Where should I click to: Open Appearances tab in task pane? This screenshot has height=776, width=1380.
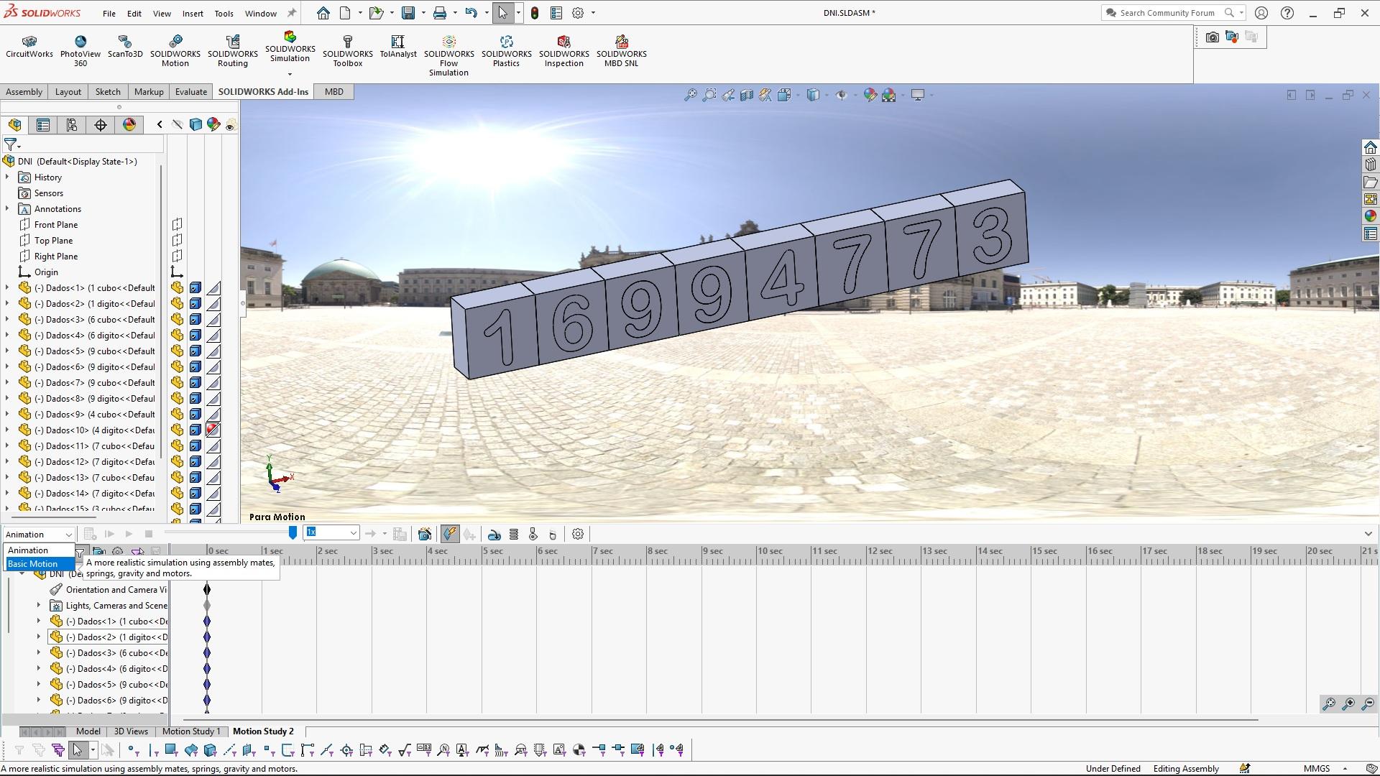click(x=1371, y=216)
